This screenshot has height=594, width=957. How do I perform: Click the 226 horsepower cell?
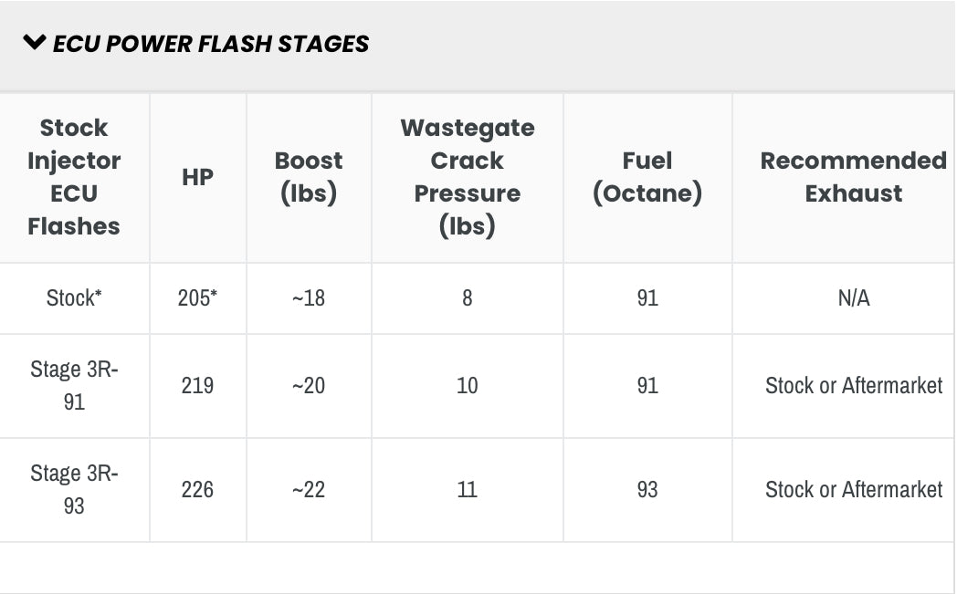point(197,489)
